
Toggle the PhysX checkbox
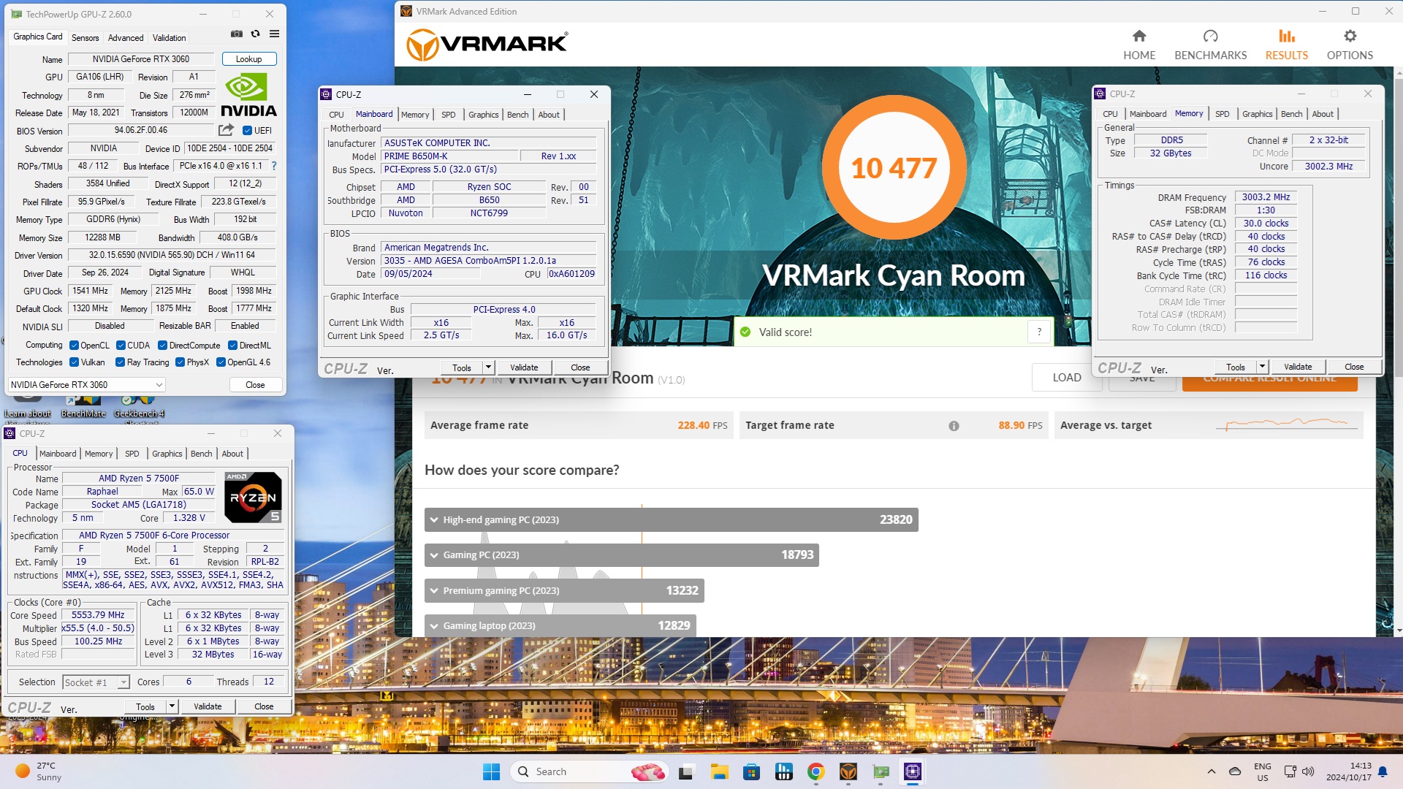pos(180,362)
